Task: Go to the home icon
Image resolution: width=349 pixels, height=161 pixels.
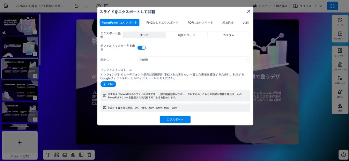Action: coord(6,6)
